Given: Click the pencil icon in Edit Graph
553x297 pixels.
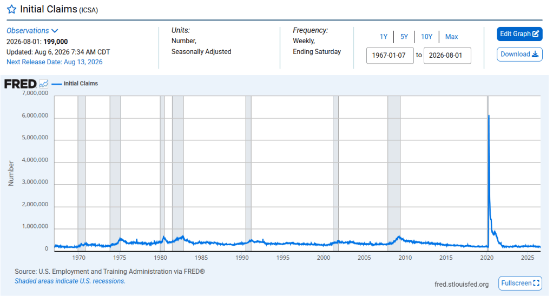Looking at the screenshot, I should (536, 34).
